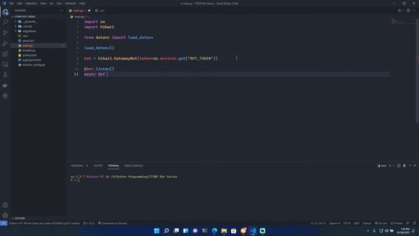The width and height of the screenshot is (419, 236).
Task: Open Microsoft Edge from taskbar
Action: 214,231
